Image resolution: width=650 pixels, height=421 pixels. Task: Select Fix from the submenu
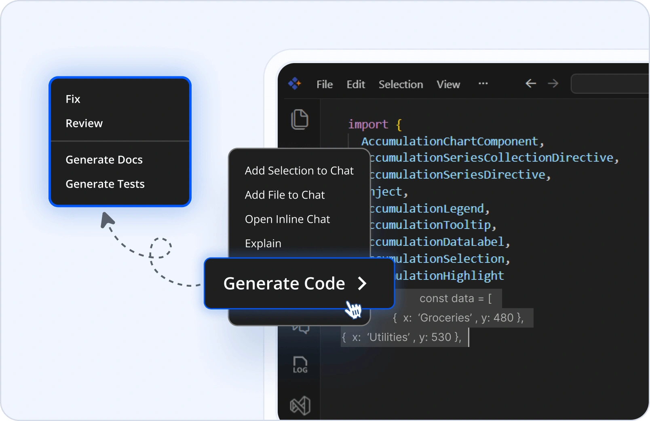click(73, 99)
